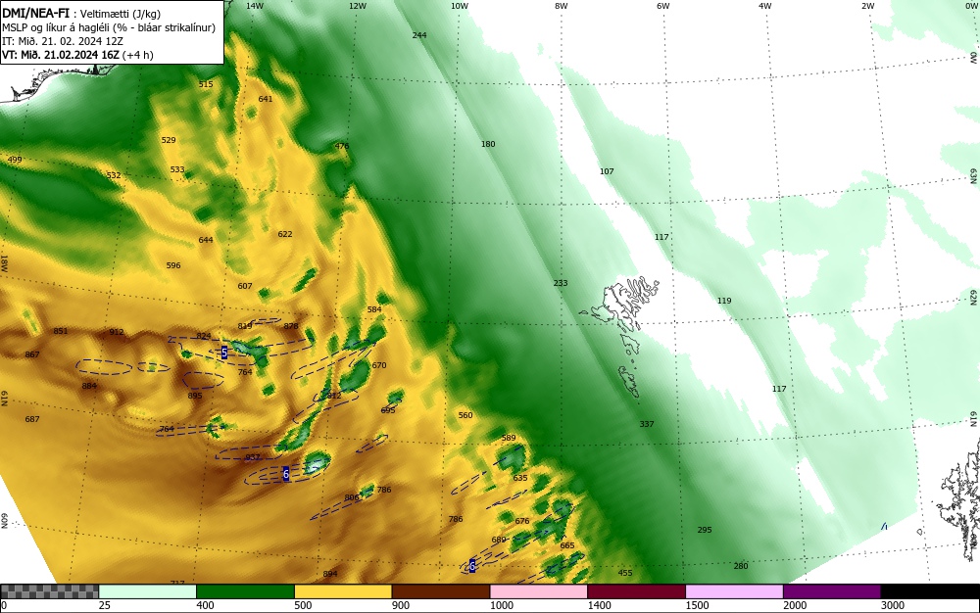Click the map value 641

coord(266,99)
